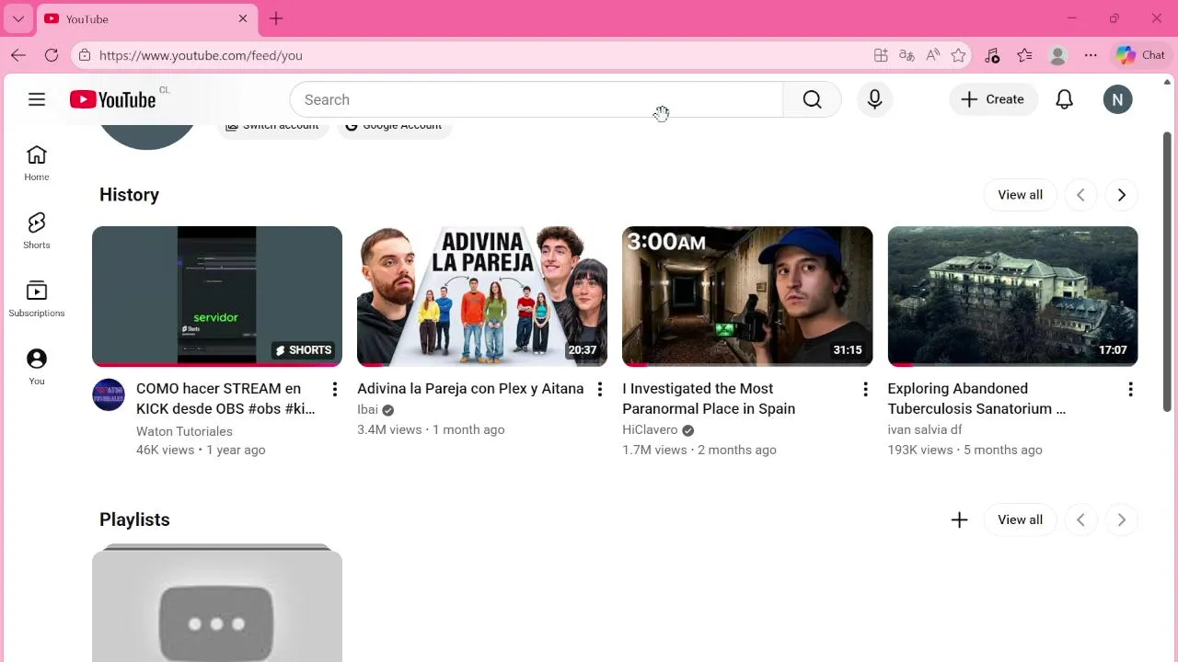
Task: Click Switch account button
Action: click(272, 126)
